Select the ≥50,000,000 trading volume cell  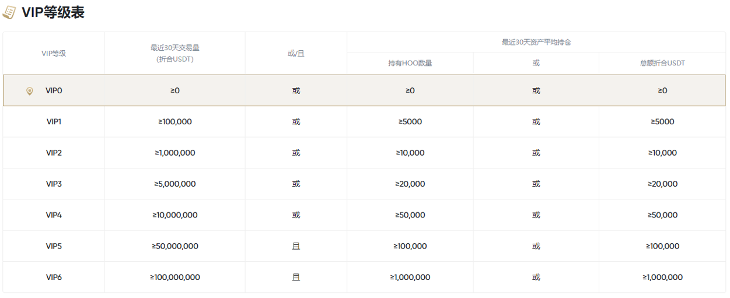174,246
